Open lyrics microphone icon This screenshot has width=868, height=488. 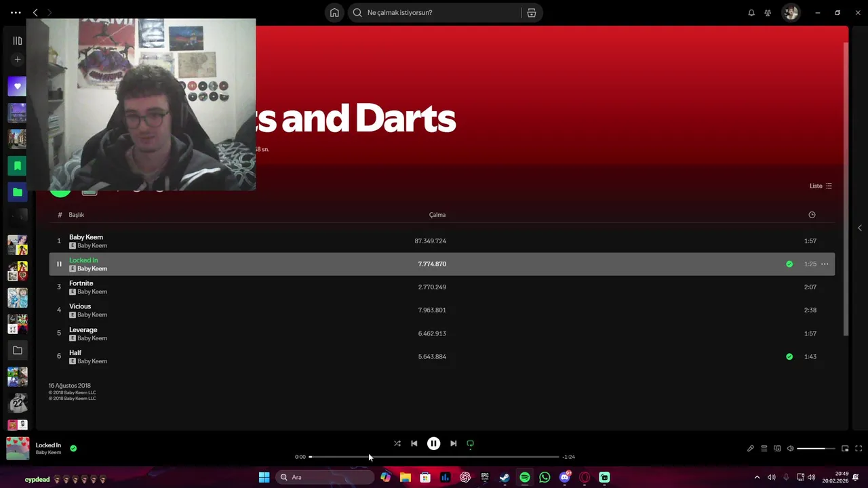click(x=751, y=448)
